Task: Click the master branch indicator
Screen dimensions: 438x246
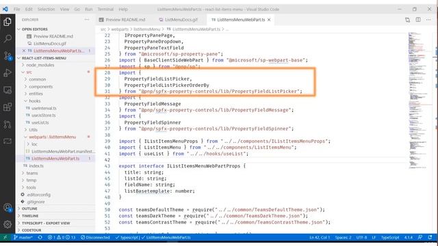Action: (x=23, y=237)
